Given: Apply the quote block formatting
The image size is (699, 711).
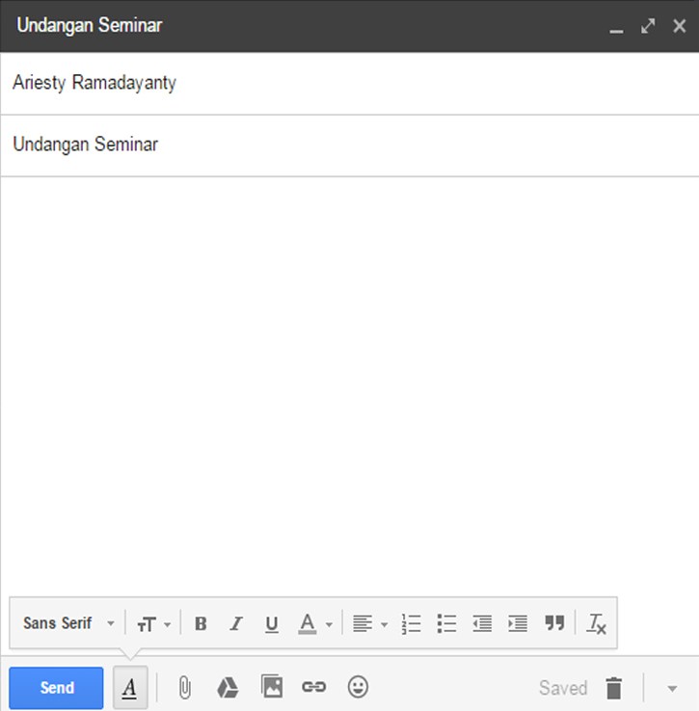Looking at the screenshot, I should (x=554, y=623).
